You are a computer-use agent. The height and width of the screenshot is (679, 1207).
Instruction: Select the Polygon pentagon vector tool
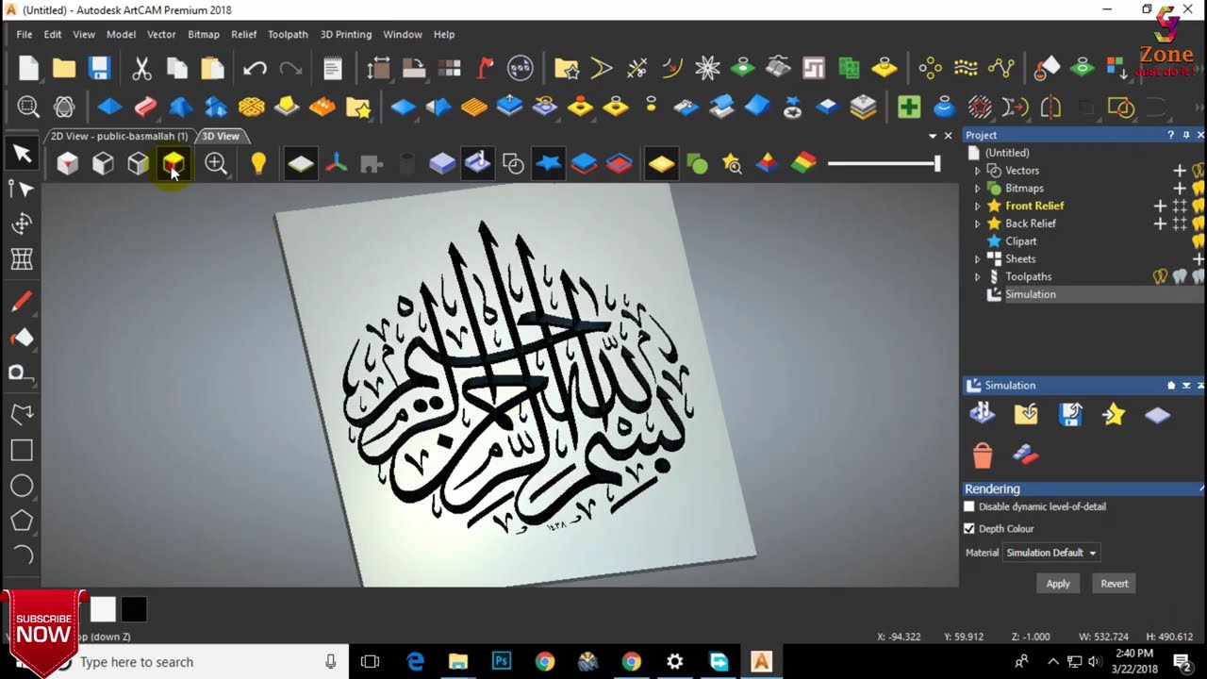21,521
